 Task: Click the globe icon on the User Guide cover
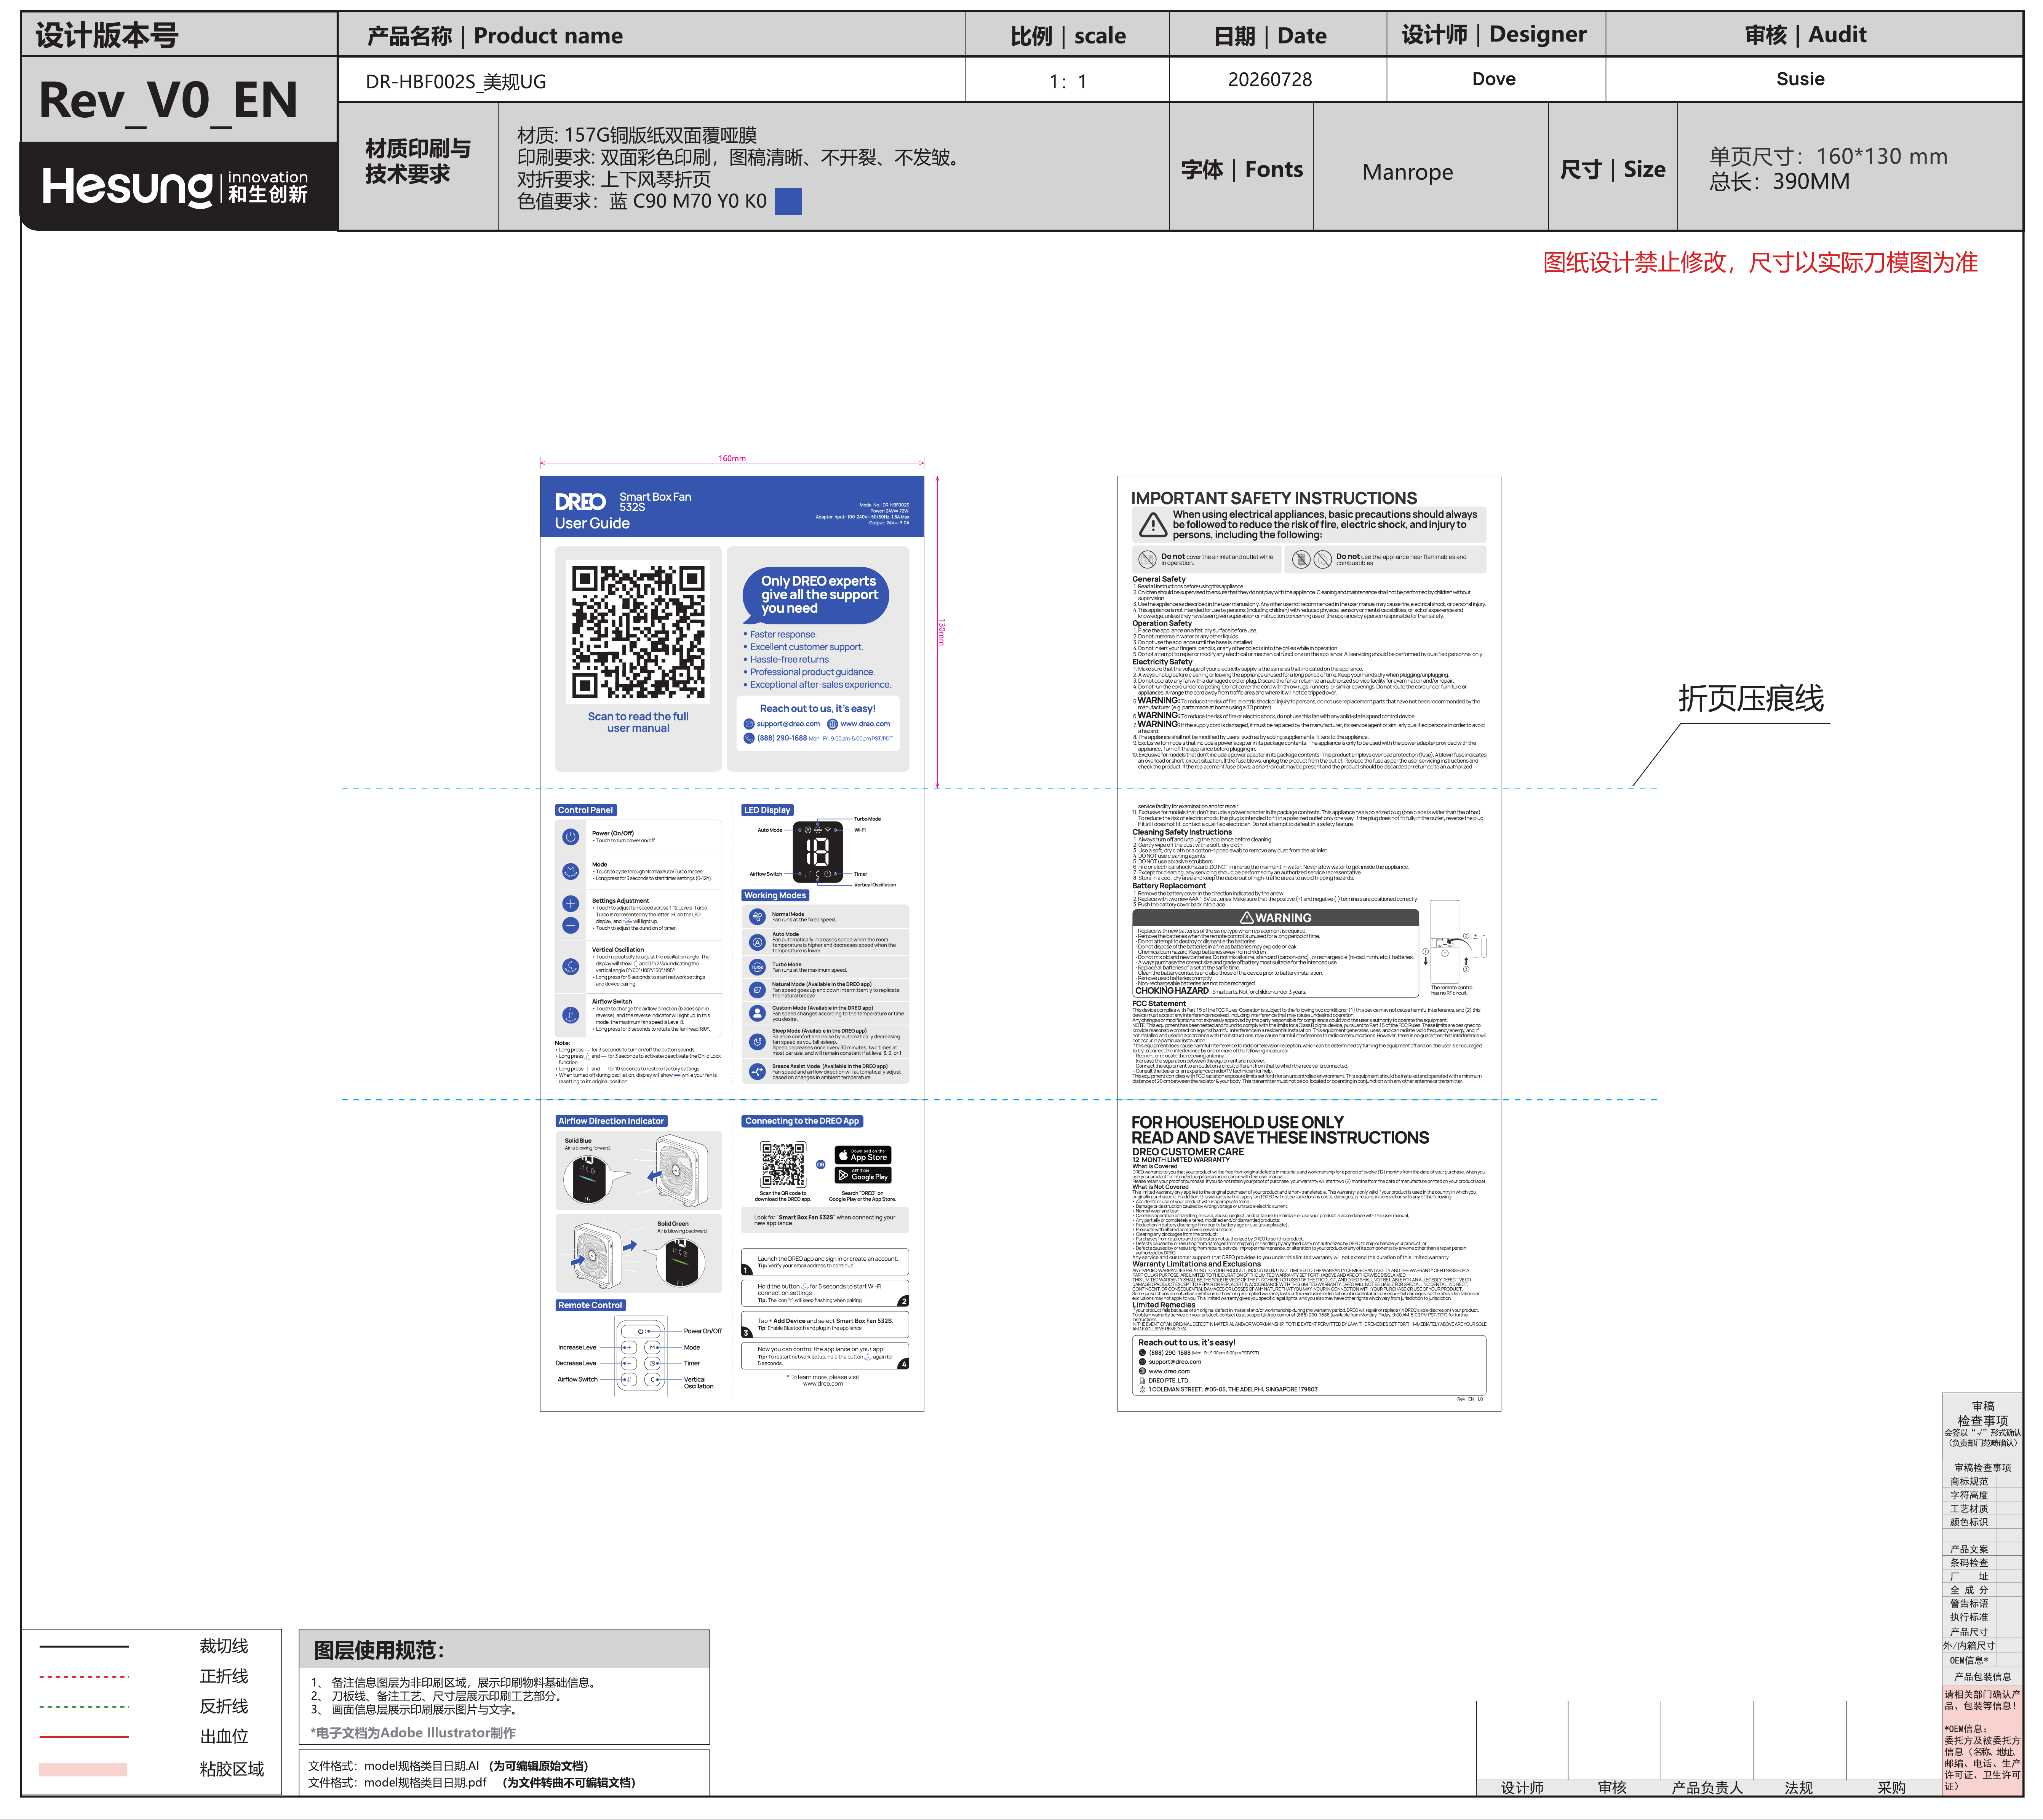point(833,724)
